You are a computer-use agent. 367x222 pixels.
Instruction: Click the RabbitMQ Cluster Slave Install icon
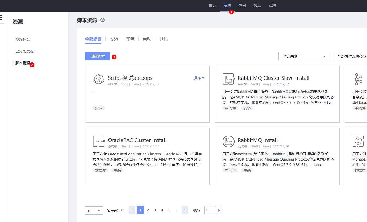tap(228, 79)
